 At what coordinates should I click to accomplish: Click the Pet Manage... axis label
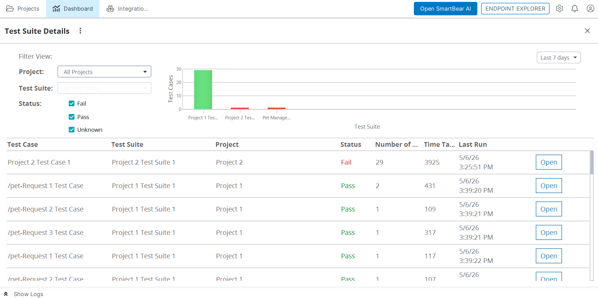277,118
